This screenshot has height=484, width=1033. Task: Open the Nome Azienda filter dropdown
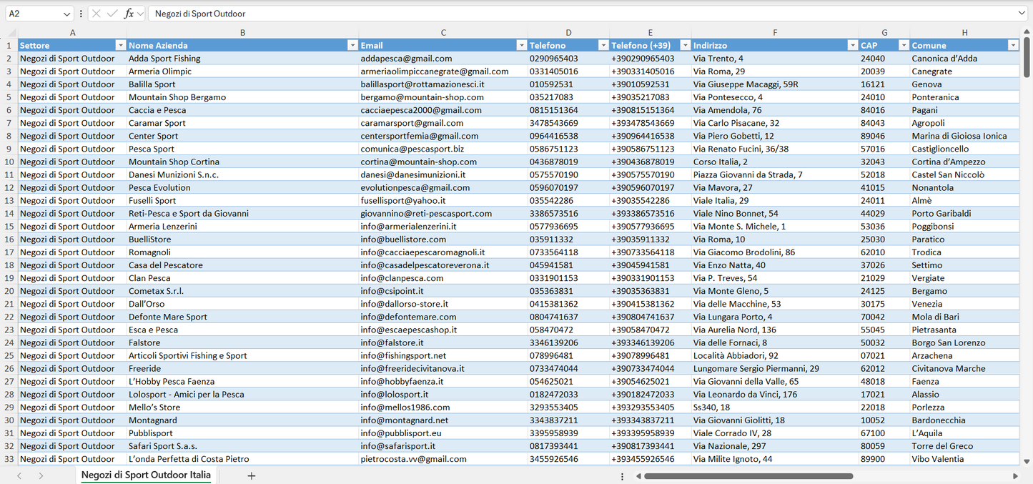[x=352, y=46]
